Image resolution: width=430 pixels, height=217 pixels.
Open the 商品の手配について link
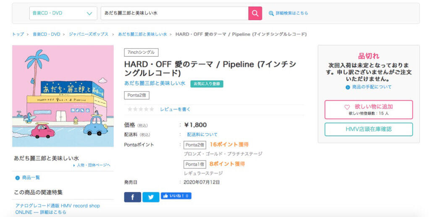pos(372,87)
